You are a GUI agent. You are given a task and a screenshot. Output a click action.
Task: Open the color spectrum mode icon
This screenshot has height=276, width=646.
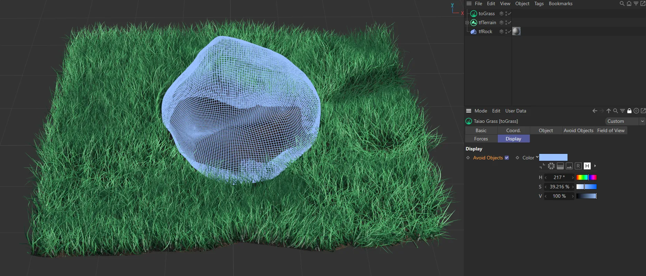[x=560, y=166]
